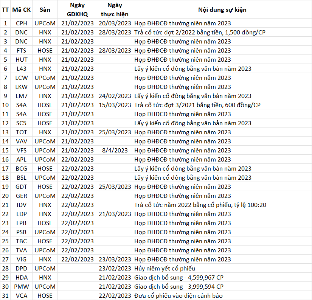The image size is (312, 300).
Task: Select the VAV stock code cell
Action: [x=21, y=141]
